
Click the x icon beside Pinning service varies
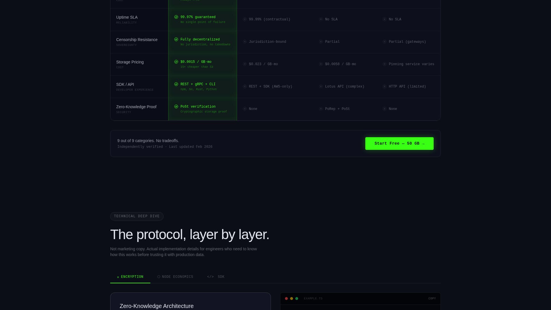385,64
